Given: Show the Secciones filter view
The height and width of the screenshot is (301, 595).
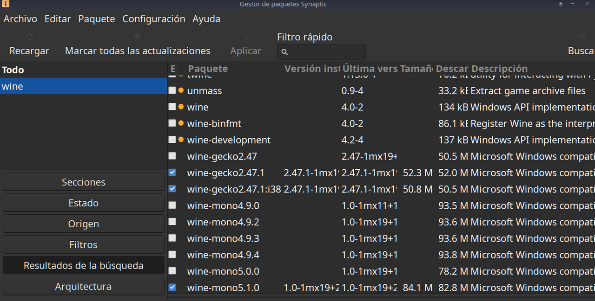Looking at the screenshot, I should (84, 182).
